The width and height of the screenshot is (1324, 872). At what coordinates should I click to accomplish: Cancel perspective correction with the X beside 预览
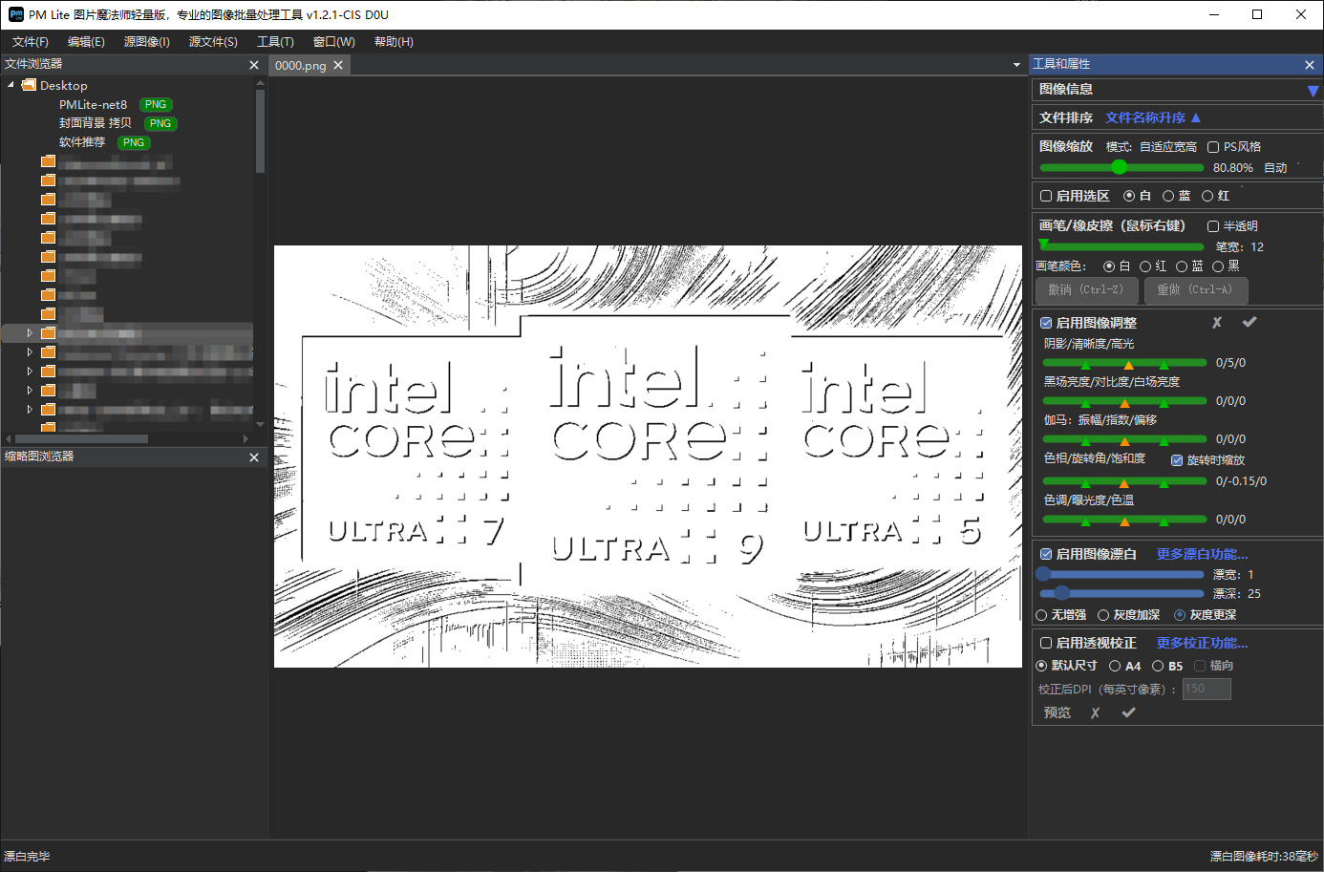pyautogui.click(x=1095, y=712)
